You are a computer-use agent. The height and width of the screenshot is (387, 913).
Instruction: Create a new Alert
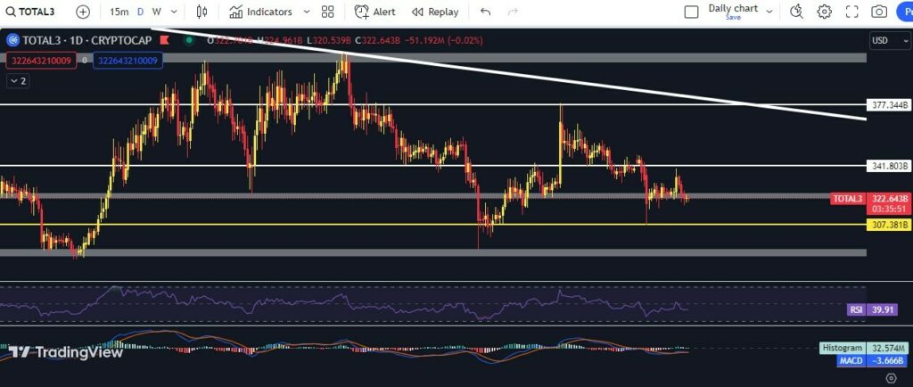375,12
